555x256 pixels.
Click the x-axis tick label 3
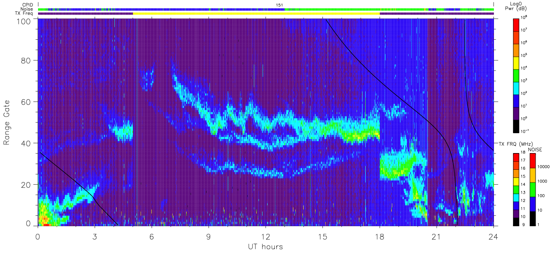(x=94, y=237)
